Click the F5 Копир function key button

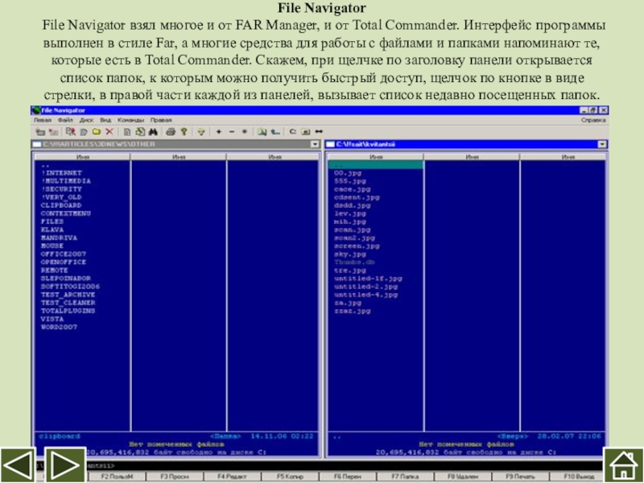pyautogui.click(x=290, y=477)
